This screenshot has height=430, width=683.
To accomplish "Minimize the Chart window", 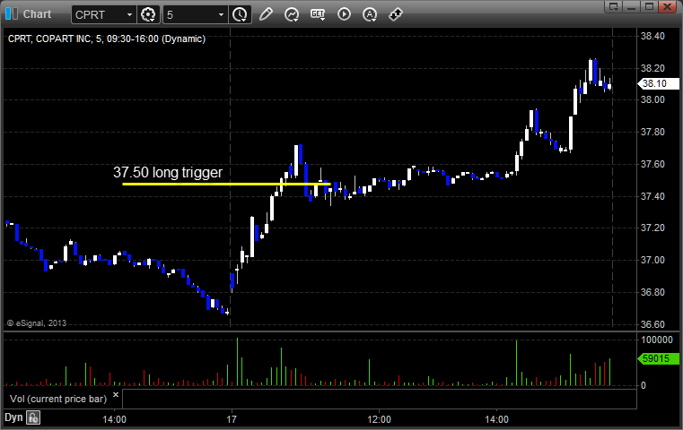I will [x=632, y=6].
